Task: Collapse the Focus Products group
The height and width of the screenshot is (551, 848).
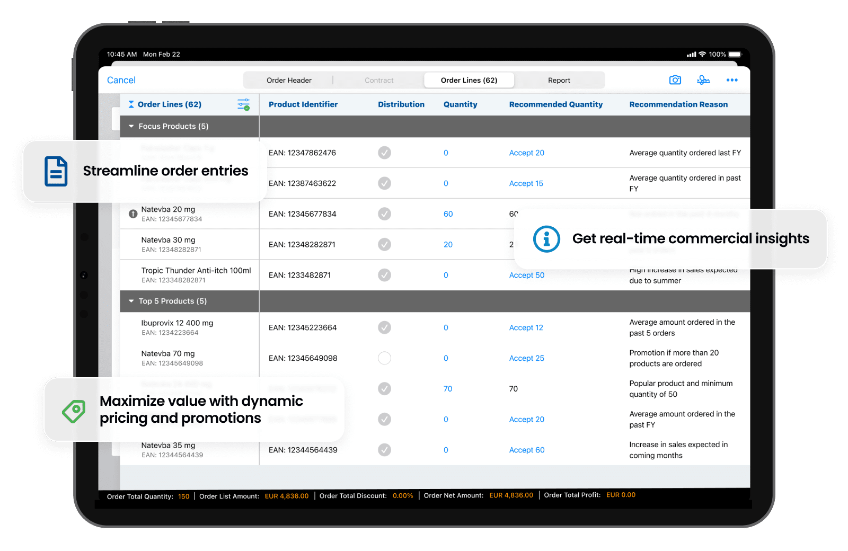Action: [x=131, y=127]
